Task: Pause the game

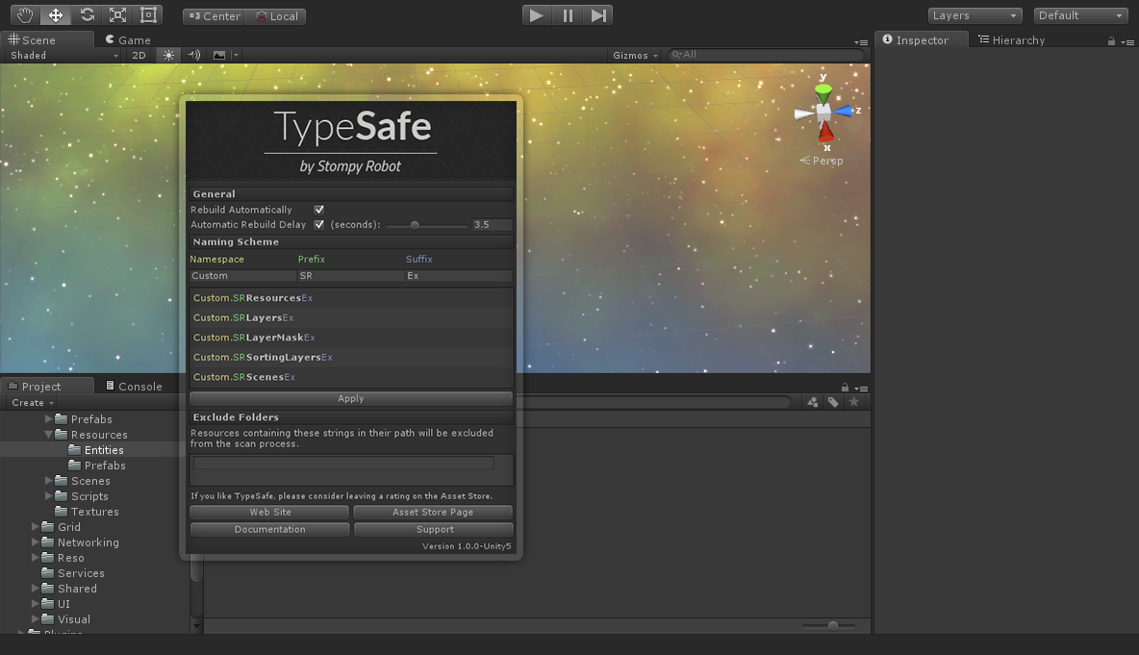Action: click(568, 15)
